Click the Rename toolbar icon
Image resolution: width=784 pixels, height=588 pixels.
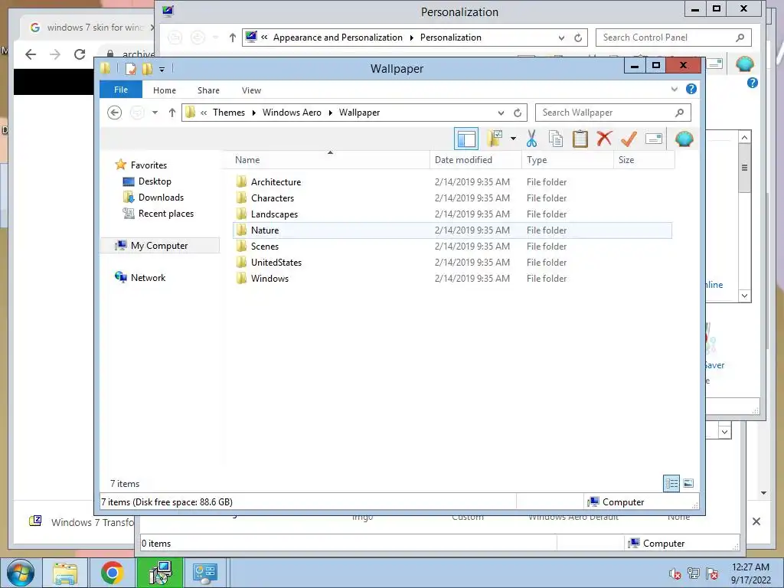tap(654, 139)
